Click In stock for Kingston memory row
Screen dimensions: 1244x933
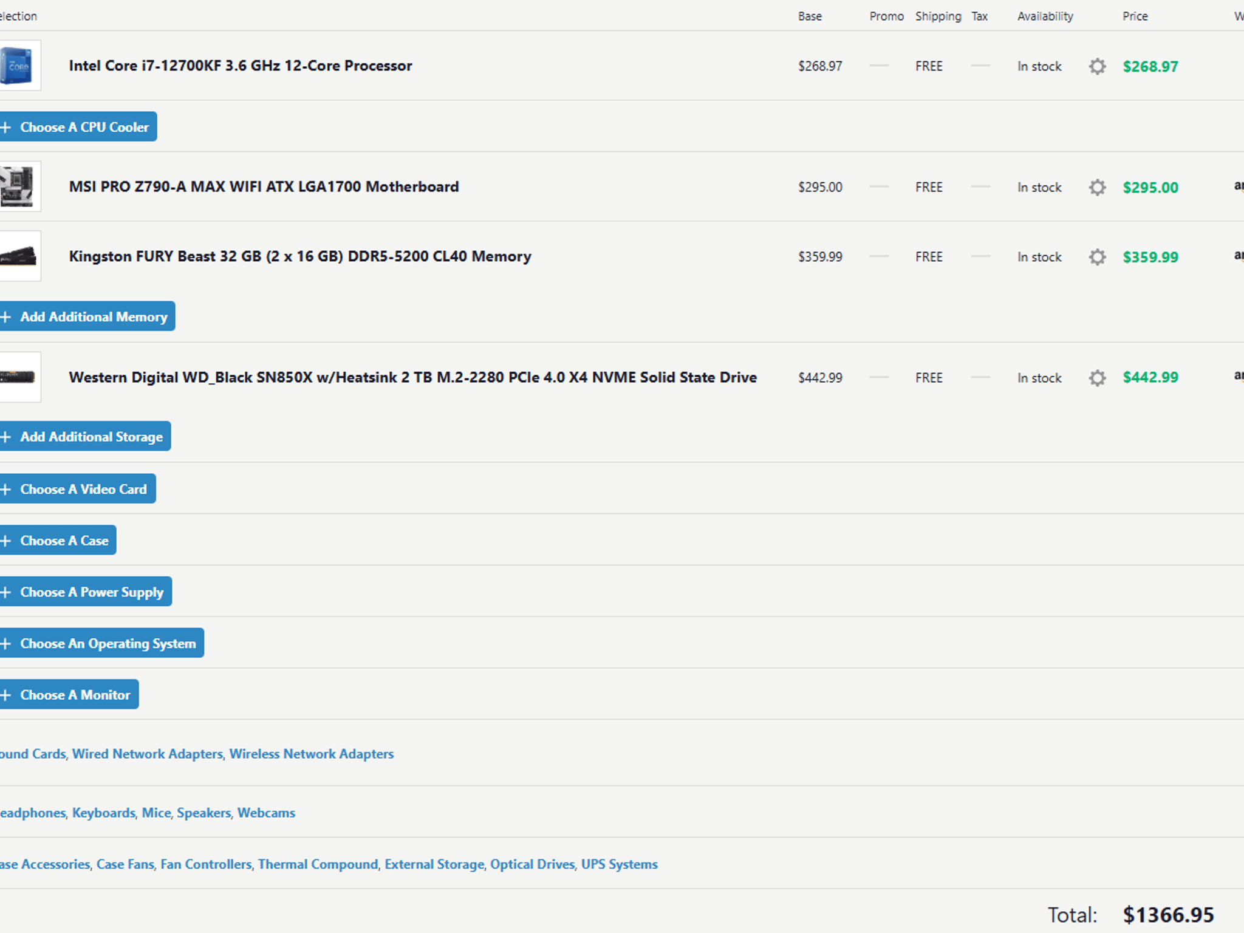tap(1039, 257)
